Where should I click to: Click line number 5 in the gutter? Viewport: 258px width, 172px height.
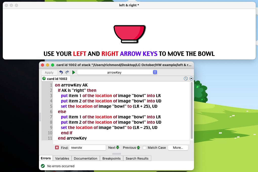51,106
